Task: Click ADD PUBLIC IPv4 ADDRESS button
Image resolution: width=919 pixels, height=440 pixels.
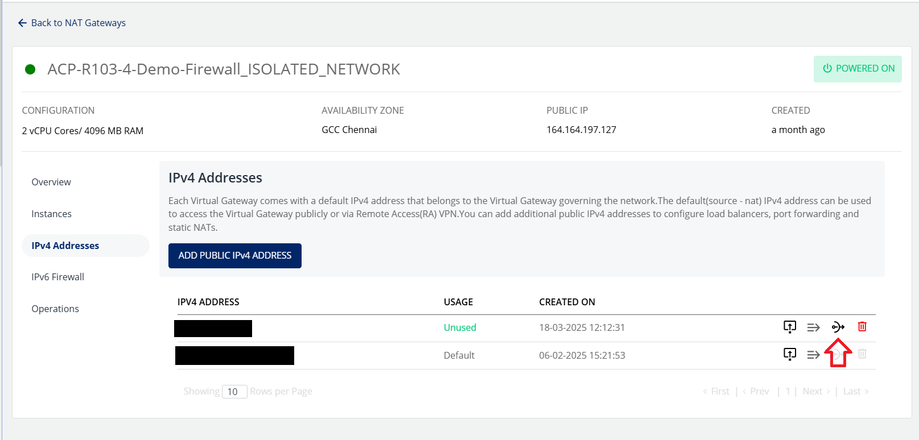Action: pos(235,256)
